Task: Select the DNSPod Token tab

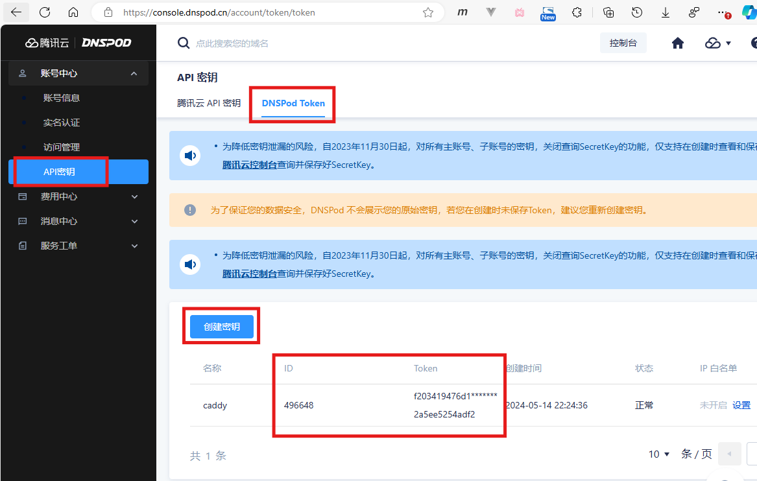Action: 293,103
